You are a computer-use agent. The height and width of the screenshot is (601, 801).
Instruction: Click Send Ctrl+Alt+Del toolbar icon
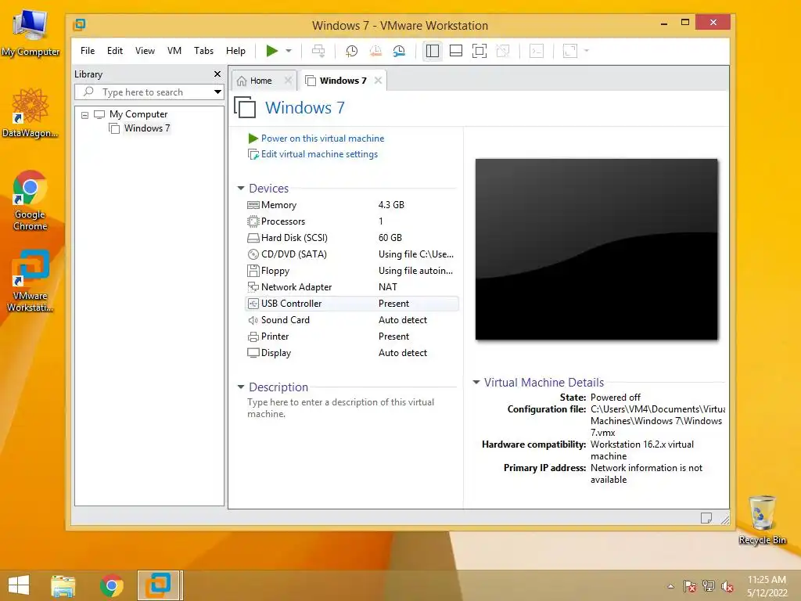[318, 51]
